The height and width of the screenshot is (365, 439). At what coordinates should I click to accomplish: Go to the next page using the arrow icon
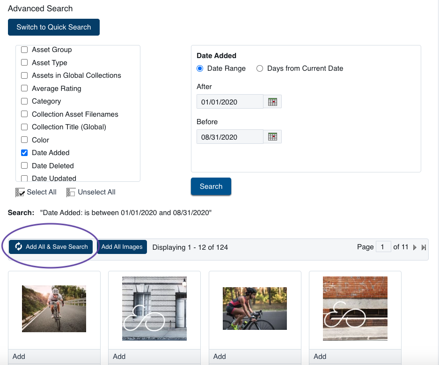[415, 247]
